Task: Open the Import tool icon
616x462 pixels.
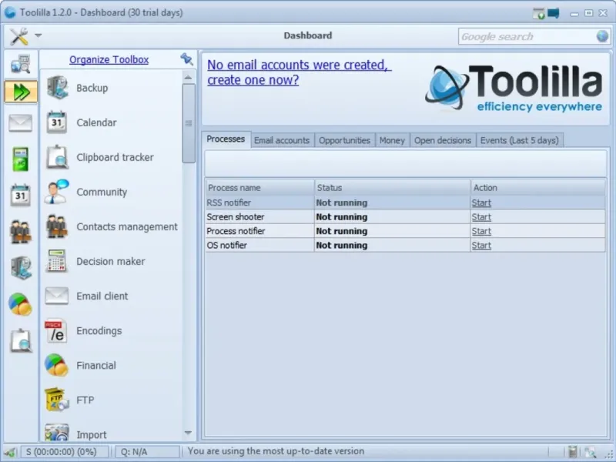Action: click(x=56, y=432)
